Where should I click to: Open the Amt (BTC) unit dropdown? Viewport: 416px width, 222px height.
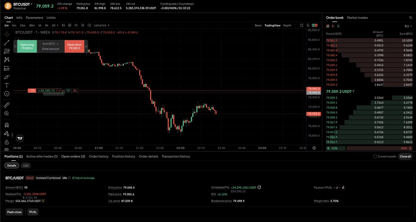pos(50,44)
